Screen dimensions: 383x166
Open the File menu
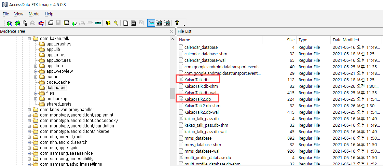click(5, 14)
